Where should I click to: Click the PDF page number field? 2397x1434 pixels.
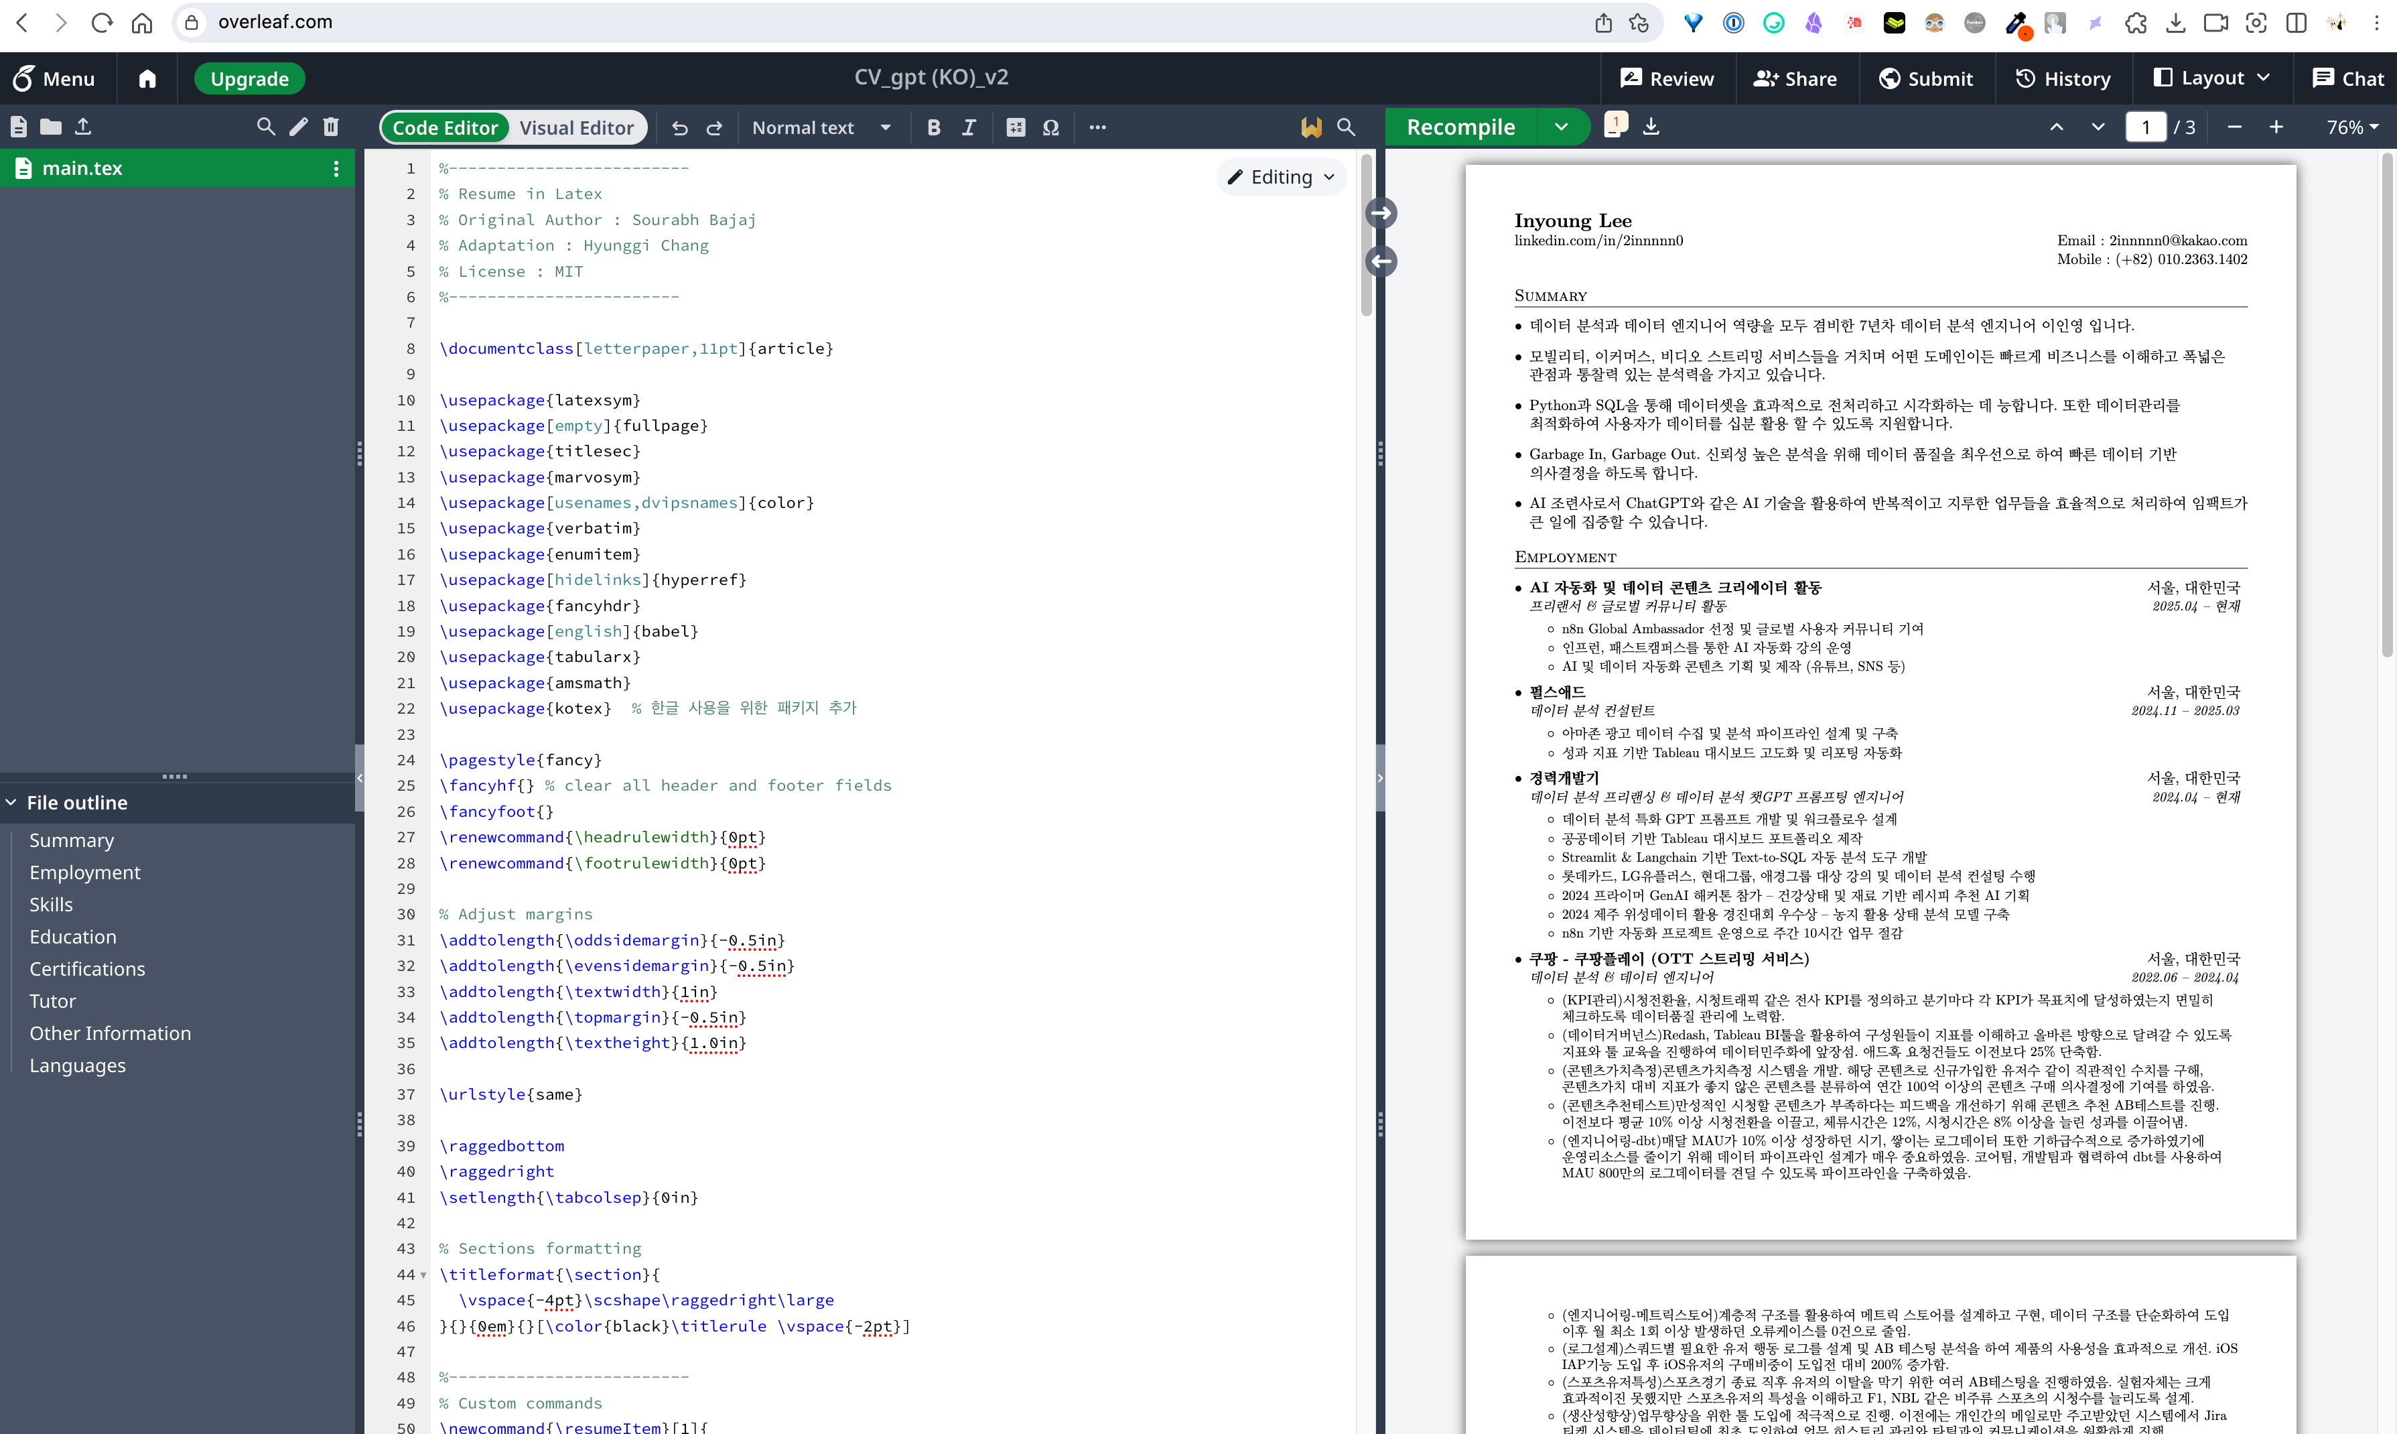tap(2145, 127)
